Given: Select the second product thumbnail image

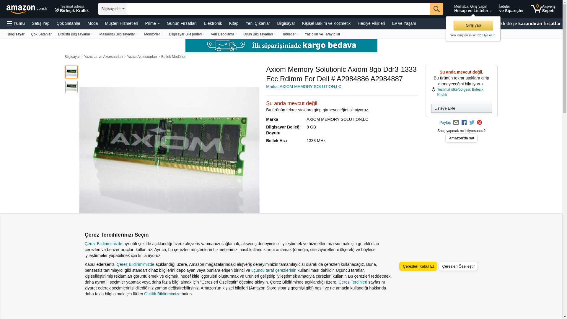Looking at the screenshot, I should [x=71, y=87].
